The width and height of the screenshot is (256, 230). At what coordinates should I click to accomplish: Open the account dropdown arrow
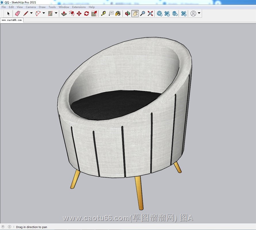(199, 13)
